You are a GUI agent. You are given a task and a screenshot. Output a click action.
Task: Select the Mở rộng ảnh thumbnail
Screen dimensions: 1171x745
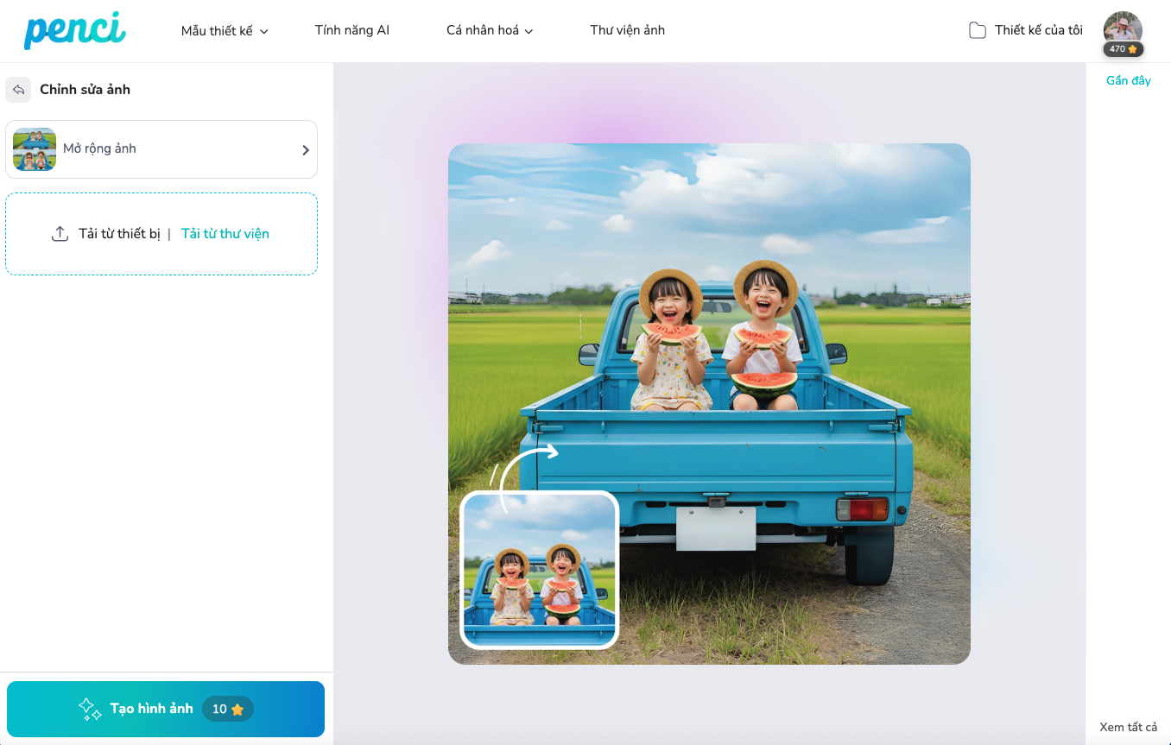tap(35, 149)
